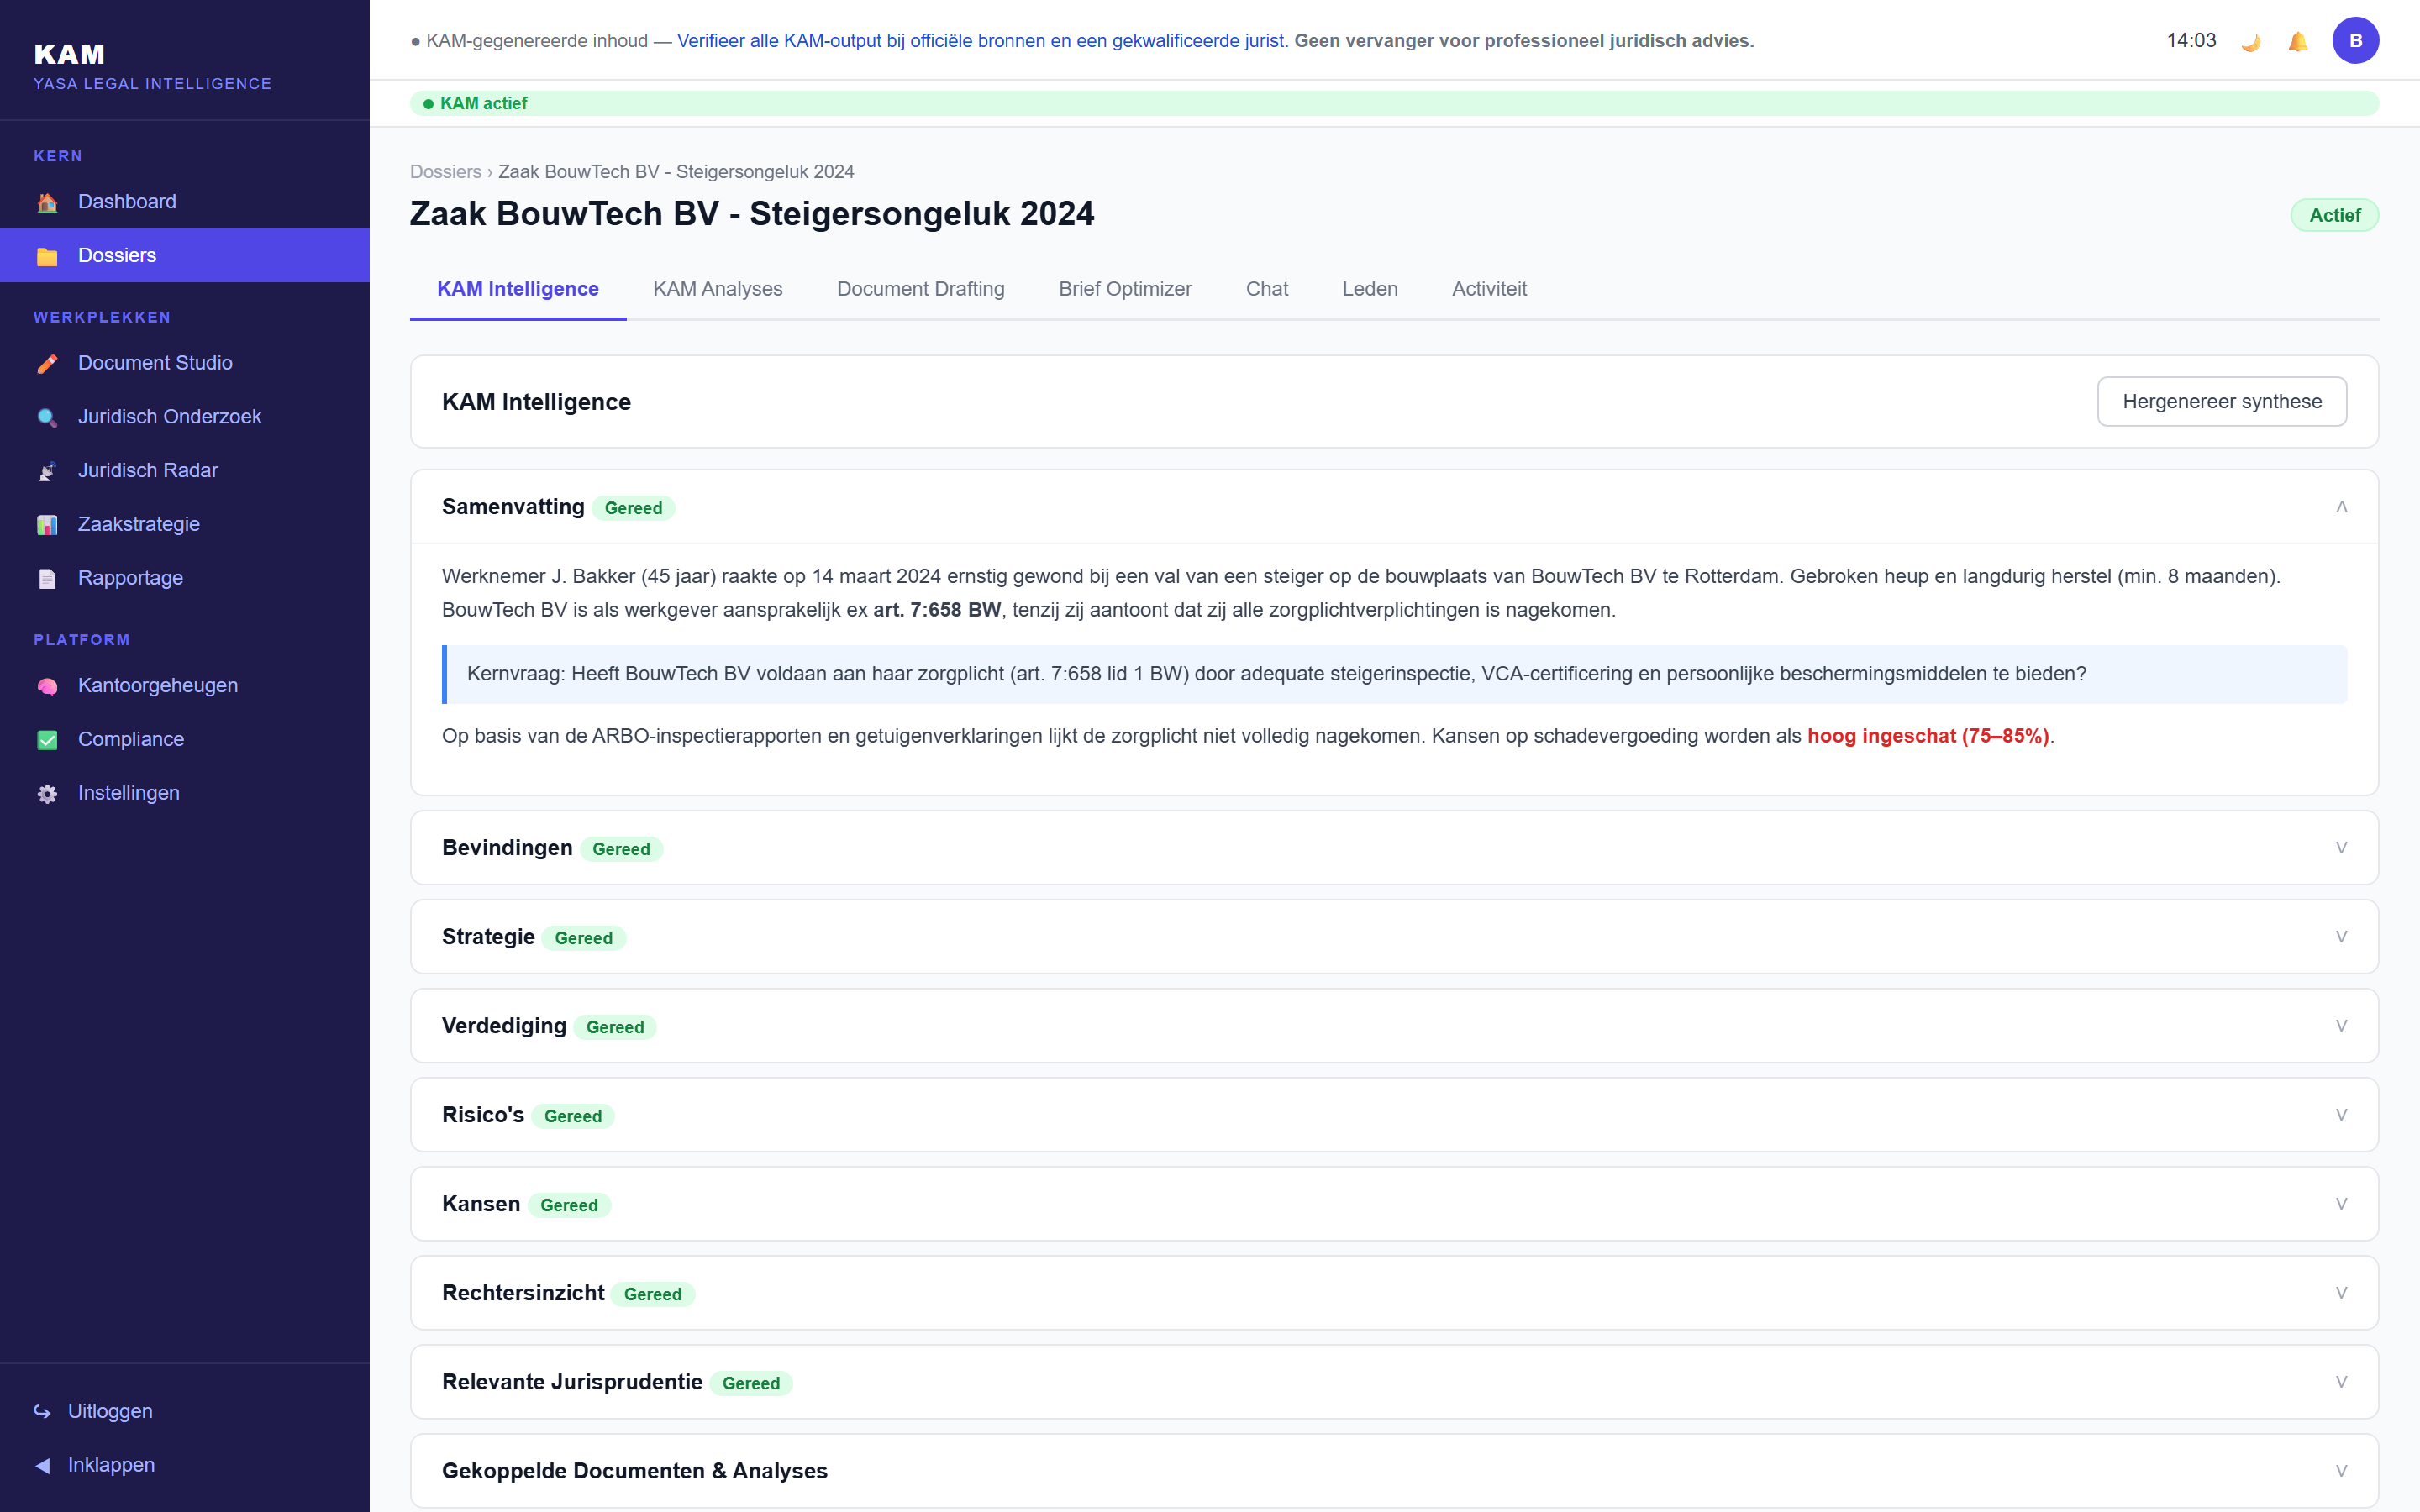2420x1512 pixels.
Task: Click the Dossiers folder icon
Action: pyautogui.click(x=47, y=256)
